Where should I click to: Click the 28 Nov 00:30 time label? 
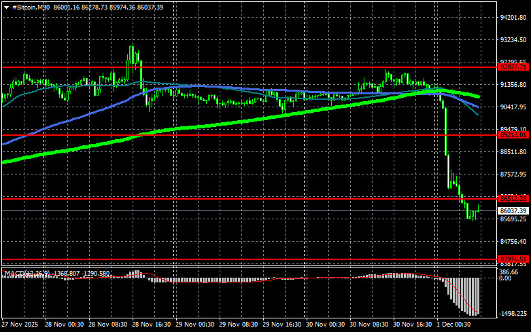pos(65,325)
